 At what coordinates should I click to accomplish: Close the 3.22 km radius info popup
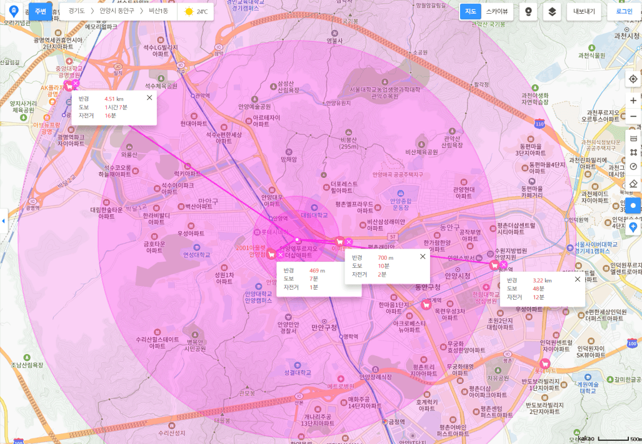(578, 279)
